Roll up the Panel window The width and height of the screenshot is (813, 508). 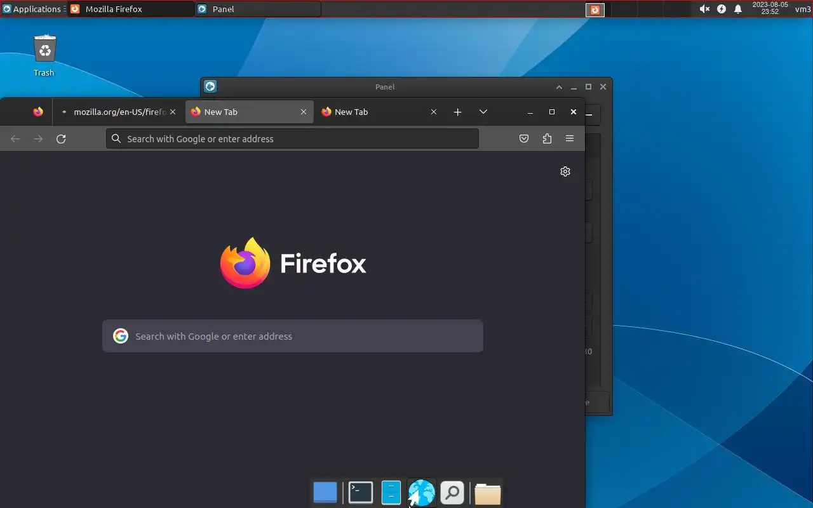559,87
